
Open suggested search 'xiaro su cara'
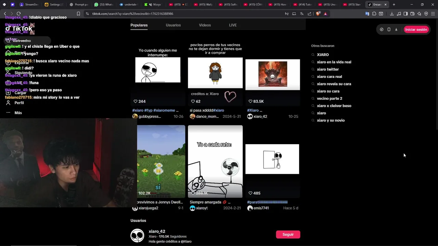click(x=328, y=91)
